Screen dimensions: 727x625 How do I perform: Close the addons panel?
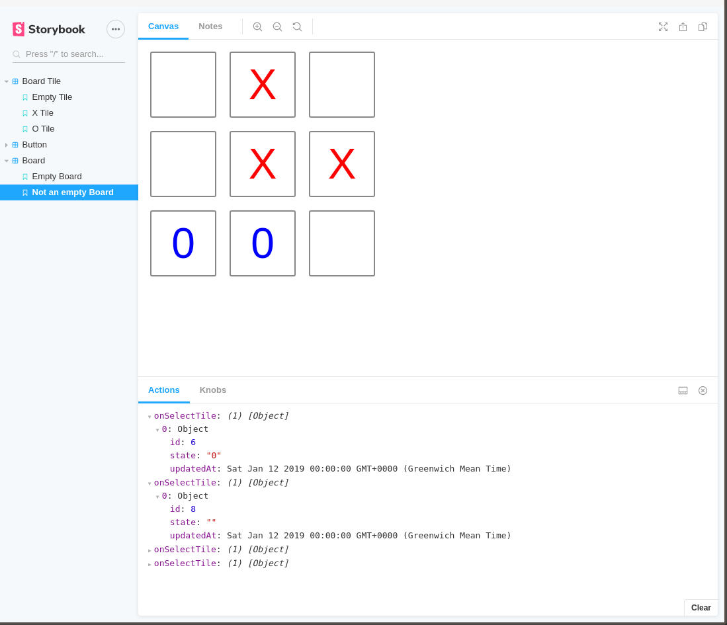click(x=703, y=390)
